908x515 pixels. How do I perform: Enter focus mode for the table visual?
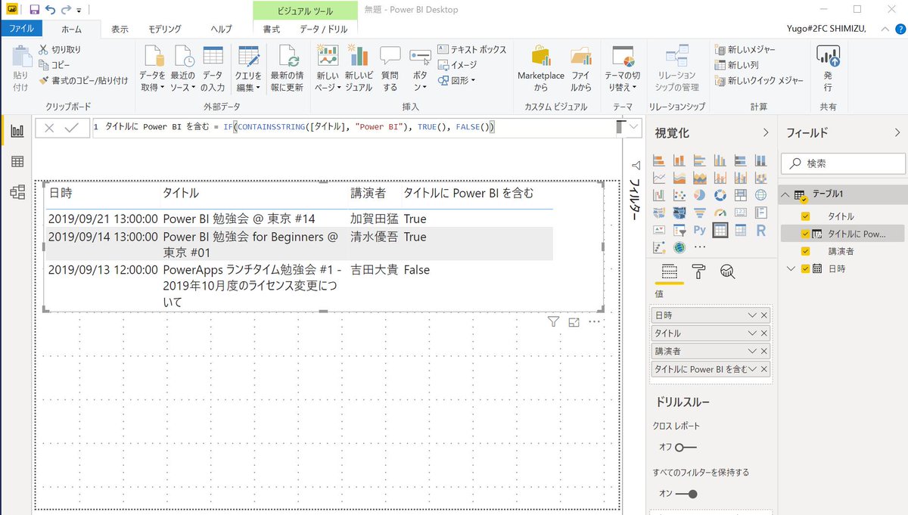[x=574, y=322]
